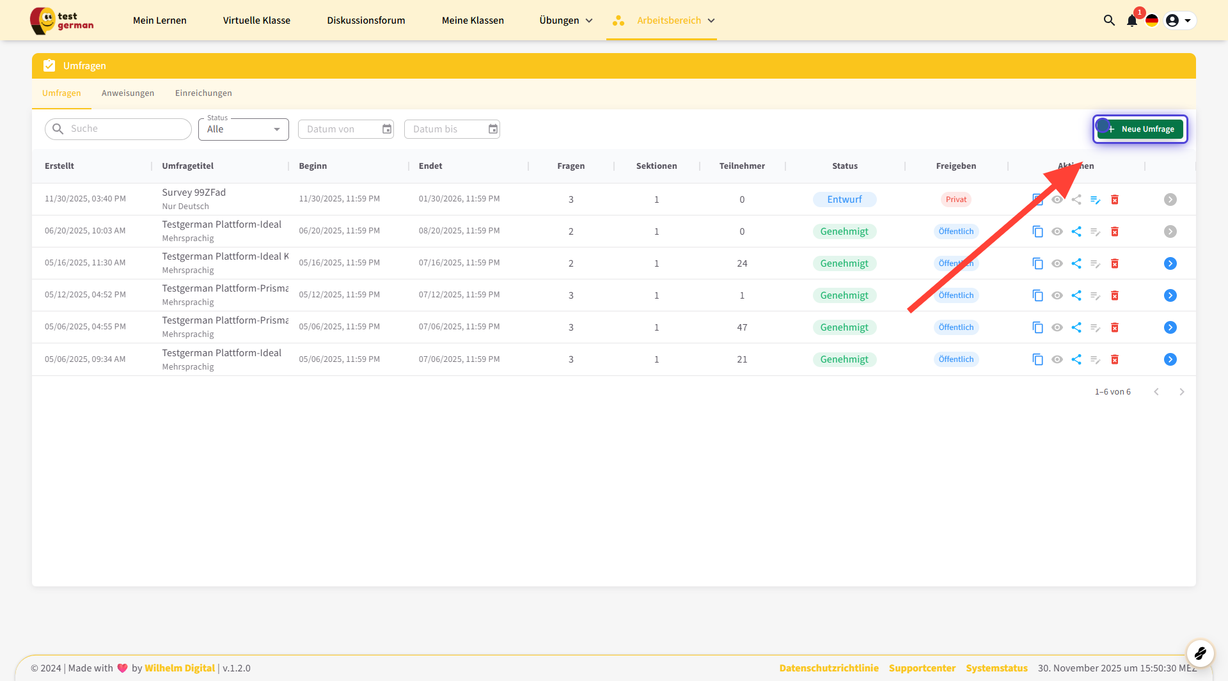Open the Supportcenter link

[922, 668]
